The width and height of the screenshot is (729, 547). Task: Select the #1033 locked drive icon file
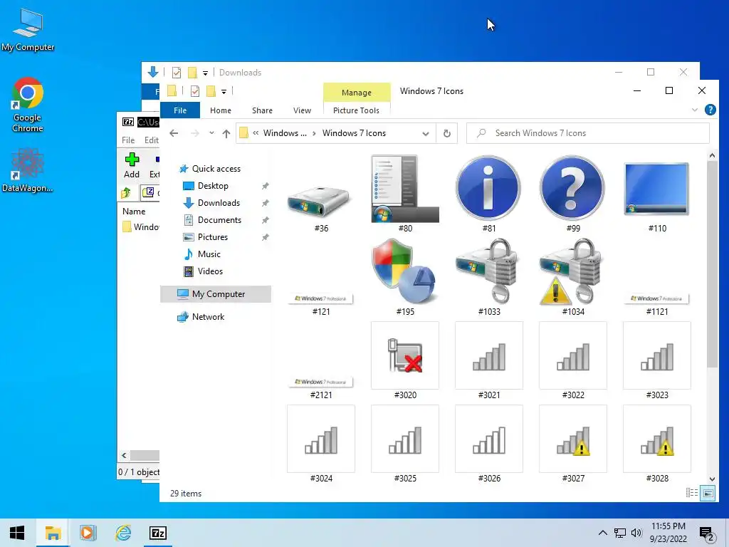click(x=488, y=278)
